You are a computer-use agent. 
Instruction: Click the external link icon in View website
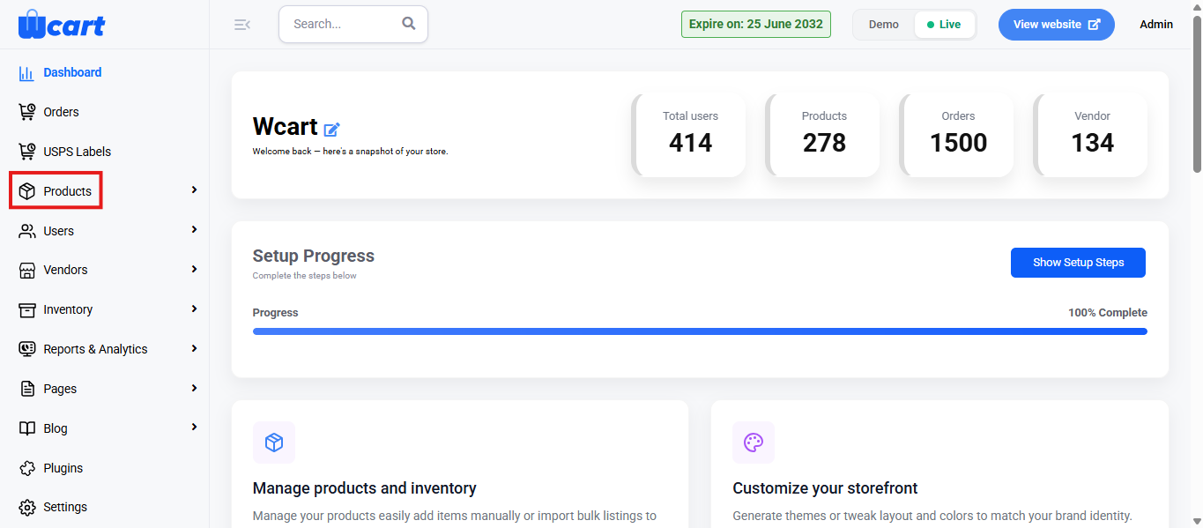pyautogui.click(x=1094, y=25)
